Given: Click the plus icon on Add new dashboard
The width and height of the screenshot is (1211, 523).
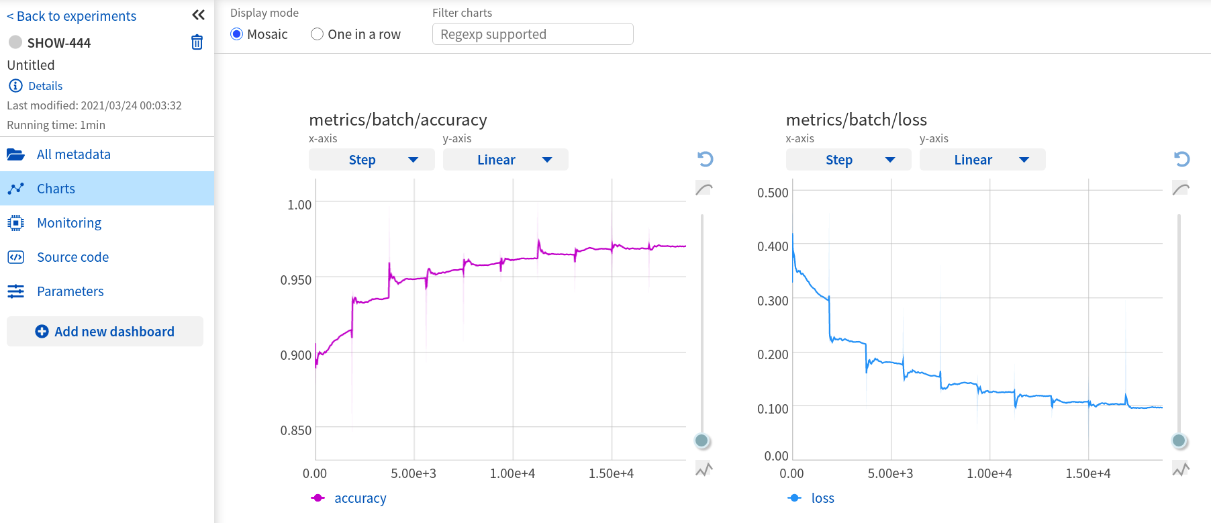Looking at the screenshot, I should [42, 332].
